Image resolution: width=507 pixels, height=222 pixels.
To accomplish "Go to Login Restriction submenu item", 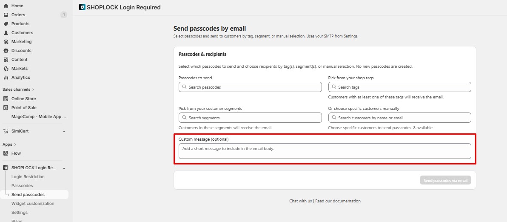I will [28, 177].
